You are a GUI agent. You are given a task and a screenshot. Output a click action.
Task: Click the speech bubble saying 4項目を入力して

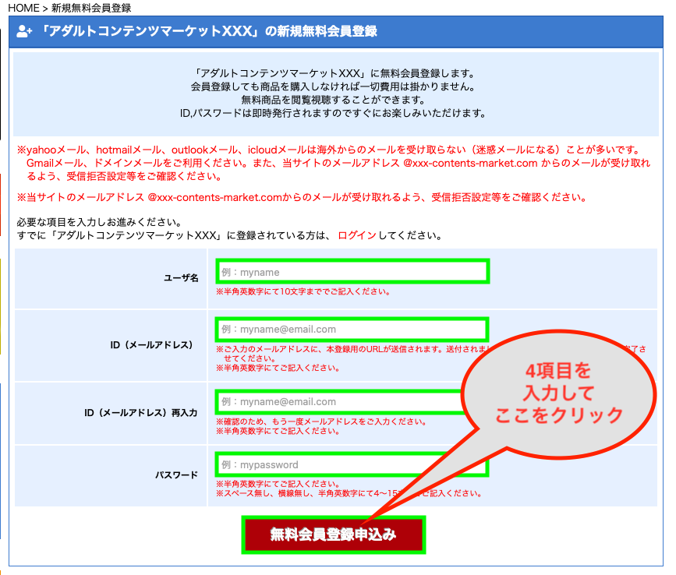pos(559,391)
